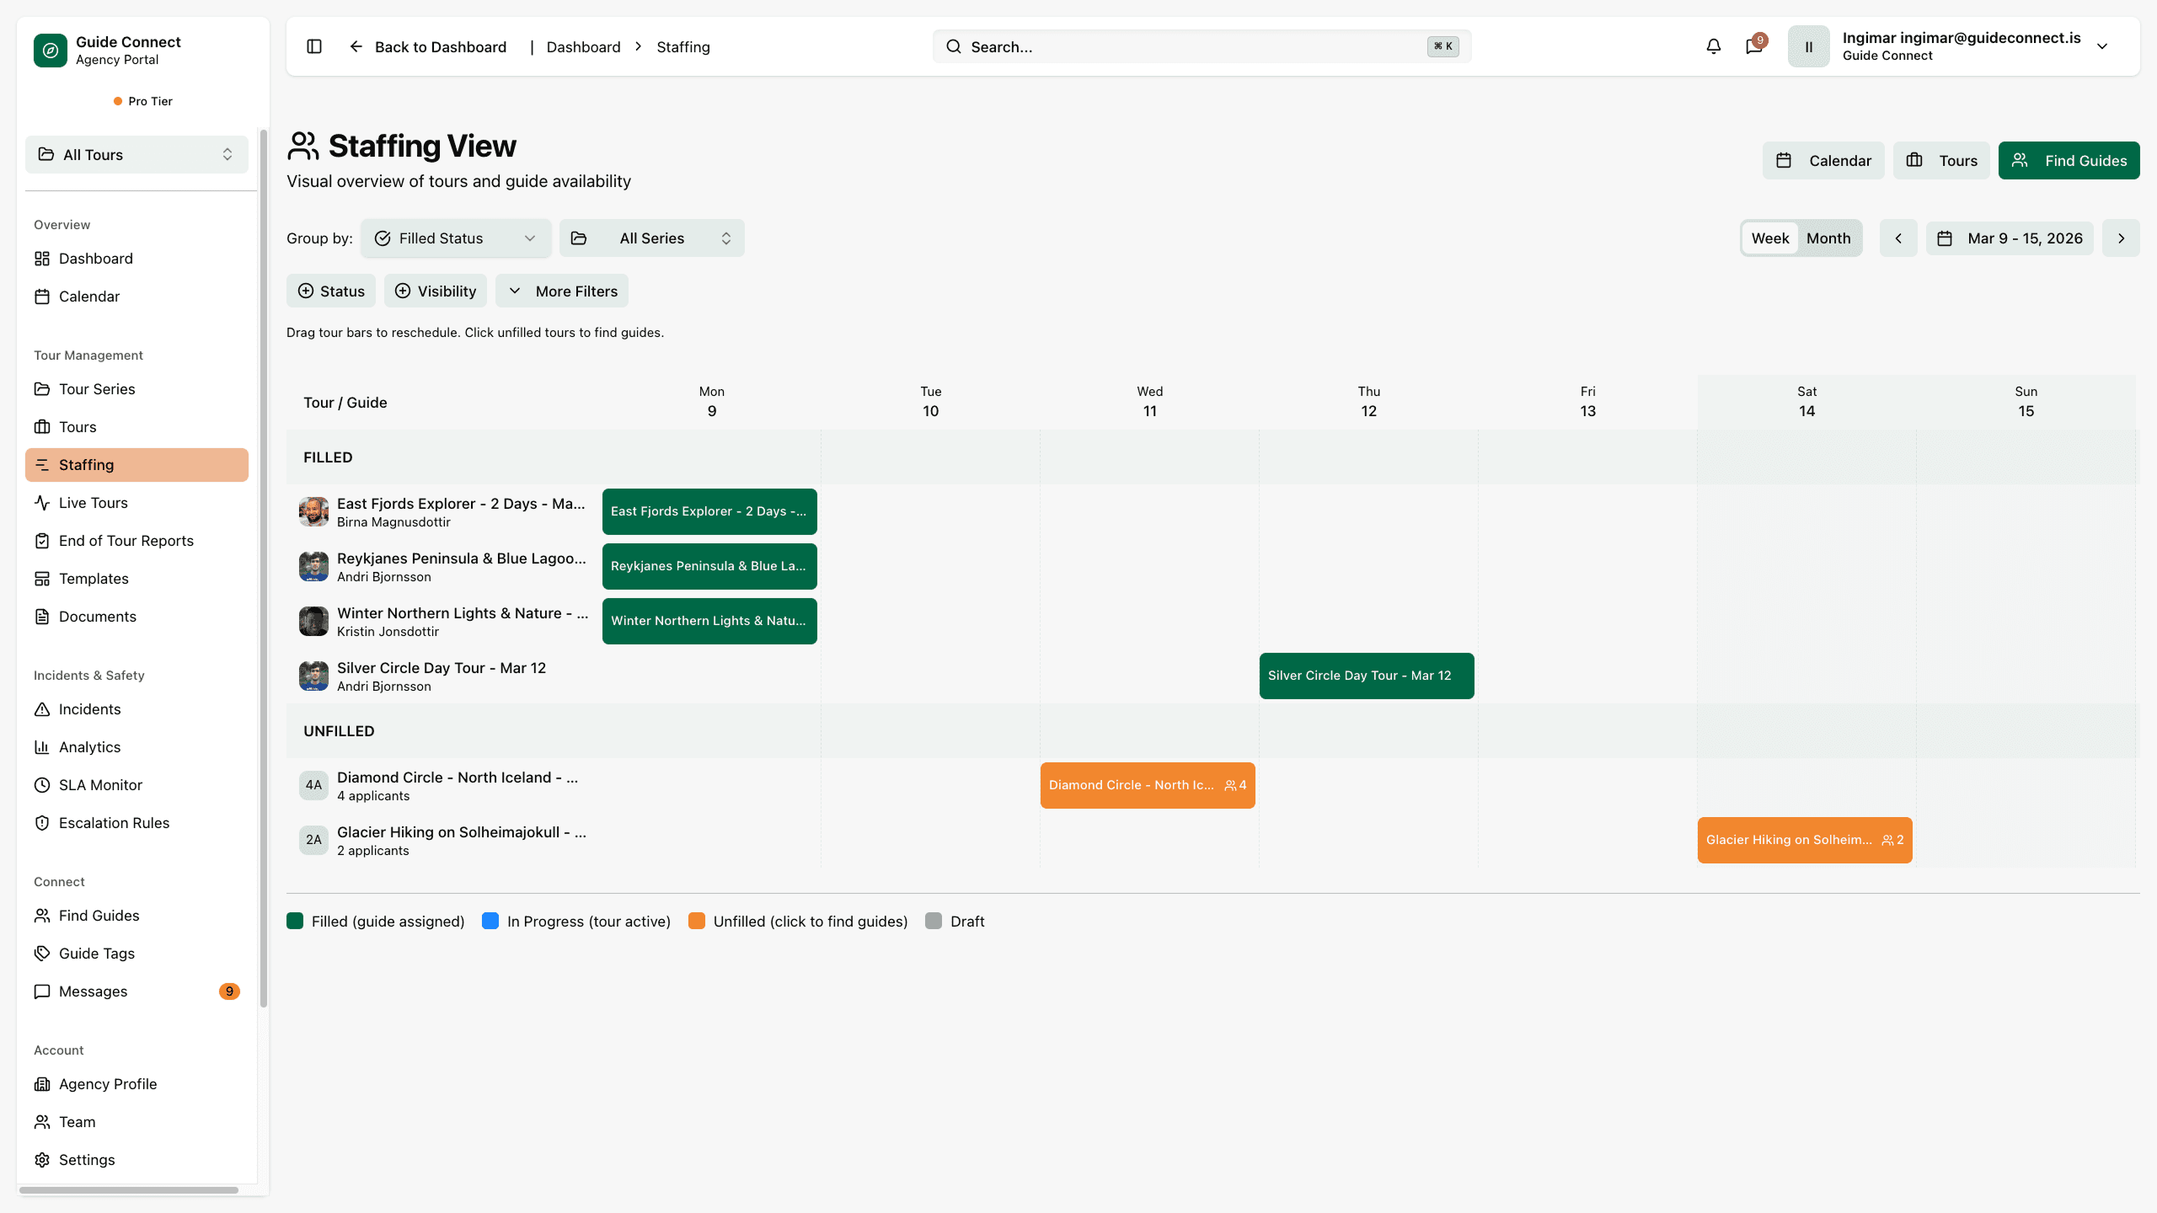The width and height of the screenshot is (2157, 1213).
Task: Open the Filled Status group-by dropdown
Action: coord(455,238)
